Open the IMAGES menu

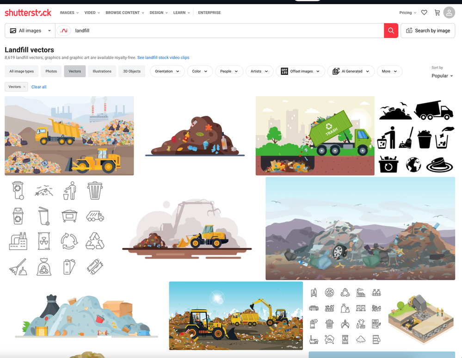(68, 12)
